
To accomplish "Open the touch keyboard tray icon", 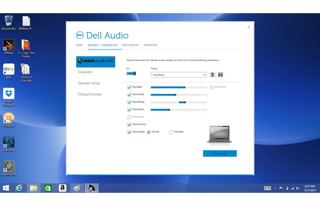I will [268, 188].
